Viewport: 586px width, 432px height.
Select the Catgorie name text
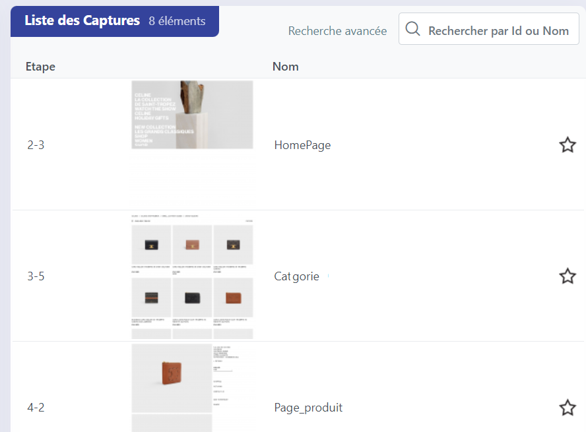point(297,276)
